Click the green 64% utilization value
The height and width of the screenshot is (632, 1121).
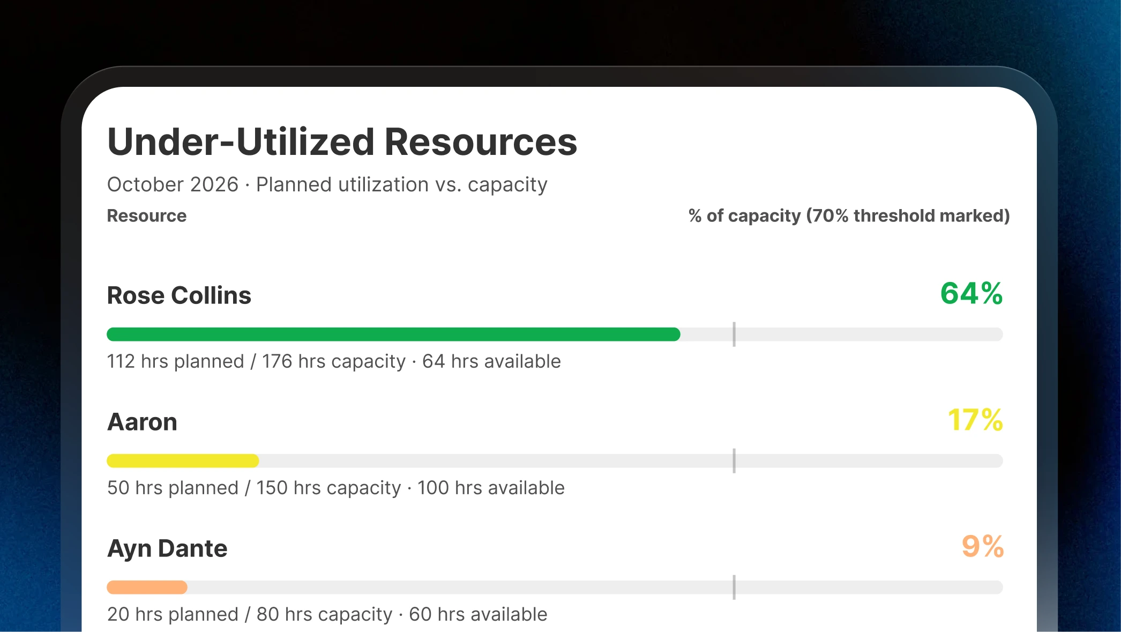971,293
